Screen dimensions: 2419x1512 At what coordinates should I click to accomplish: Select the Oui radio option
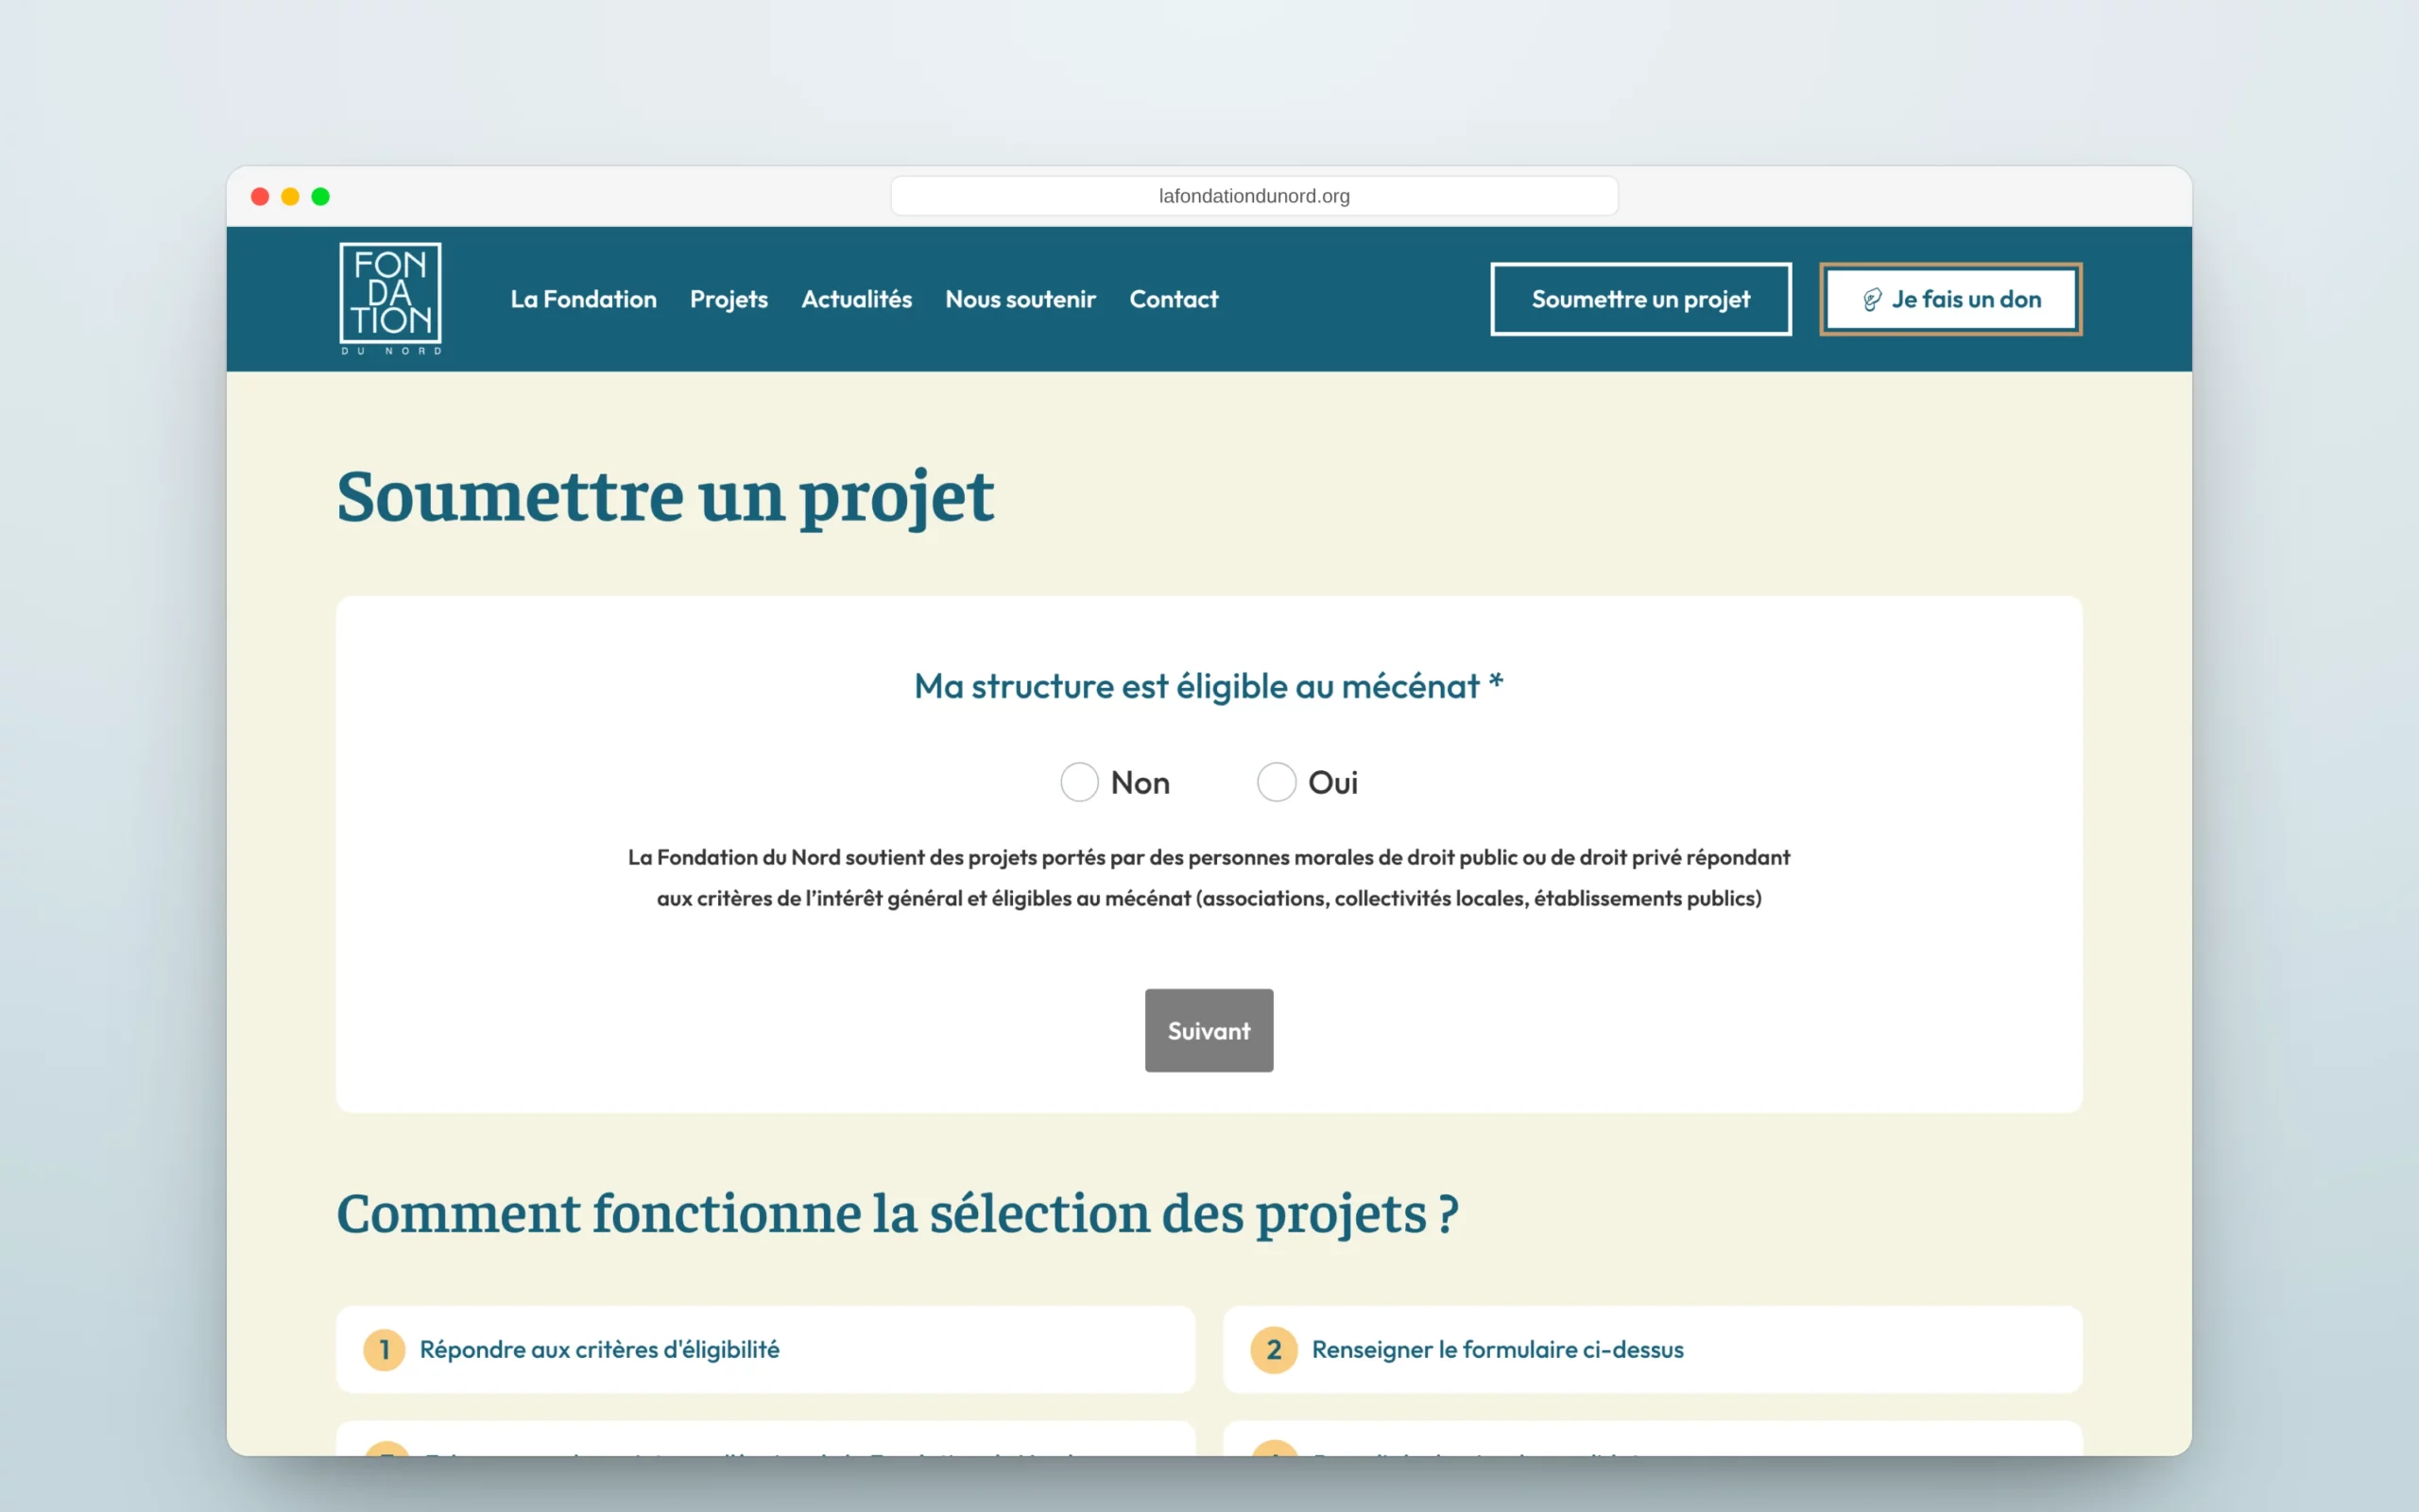1277,782
